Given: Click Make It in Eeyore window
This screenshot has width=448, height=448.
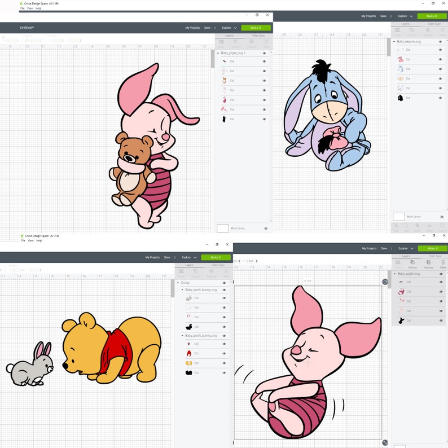Looking at the screenshot, I should click(x=432, y=16).
